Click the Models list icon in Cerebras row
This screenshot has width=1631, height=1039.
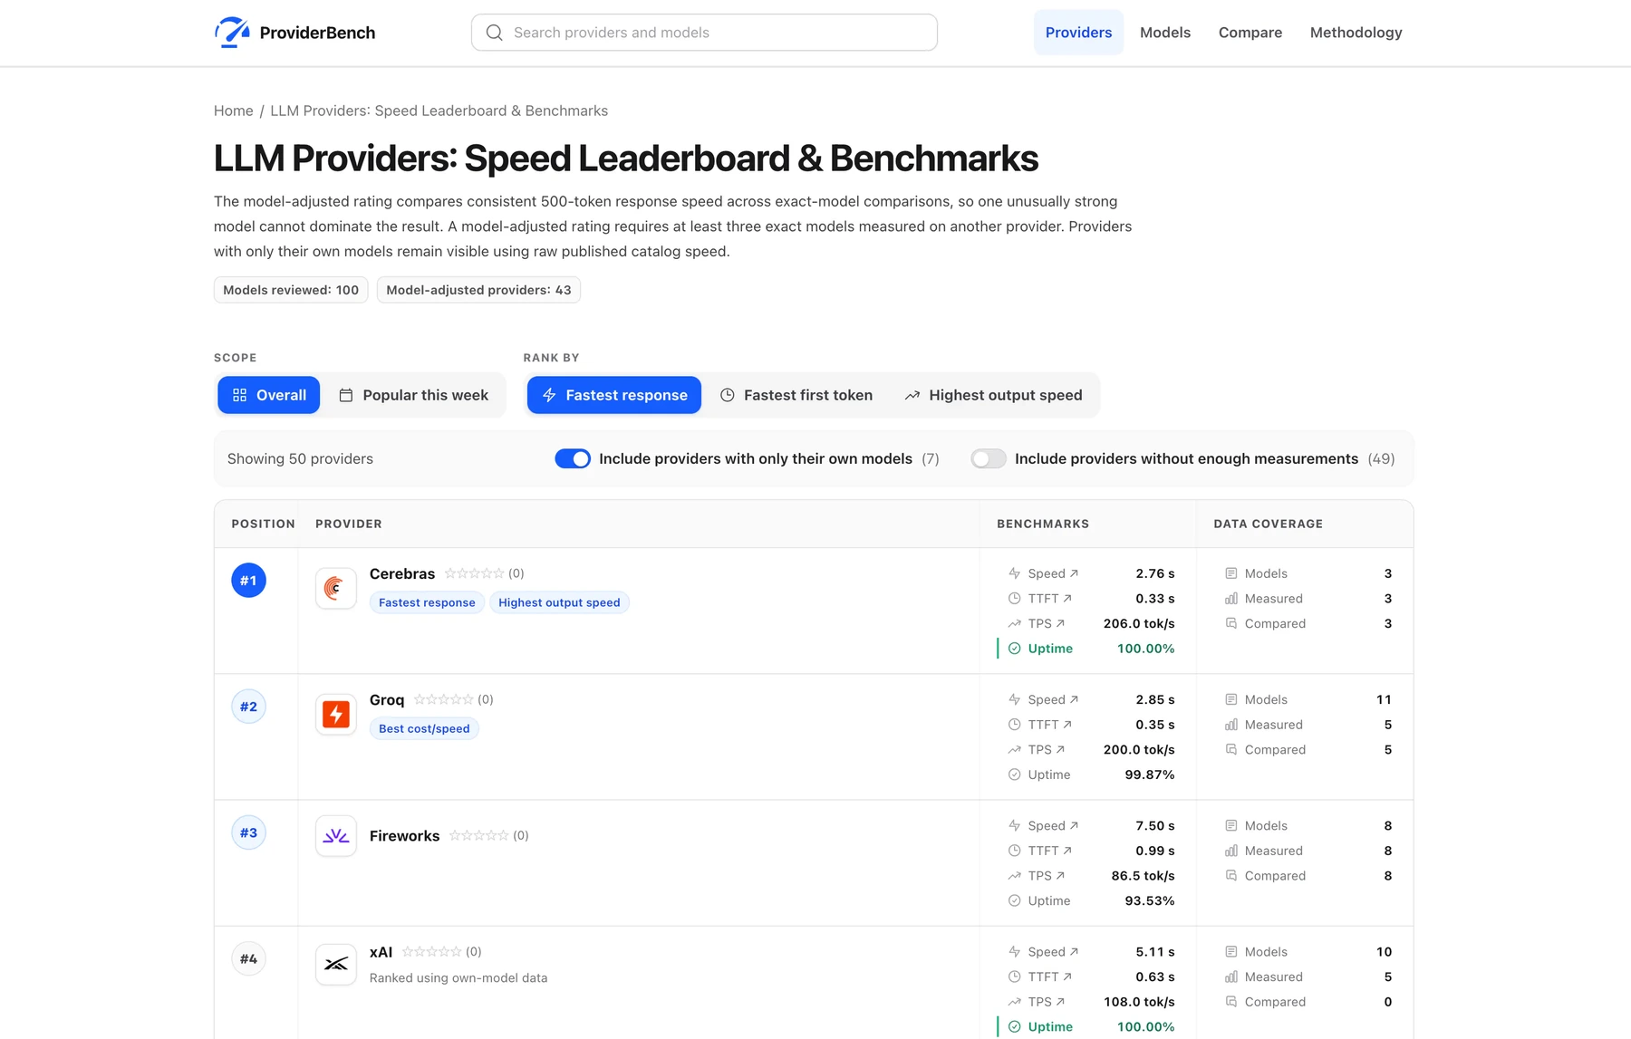click(x=1231, y=573)
